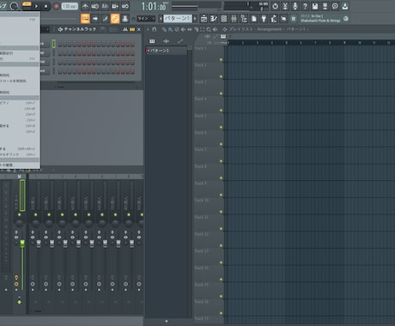Click the arrow right of パターン1 selector
Viewport: 395px width, 326px height.
tap(195, 19)
